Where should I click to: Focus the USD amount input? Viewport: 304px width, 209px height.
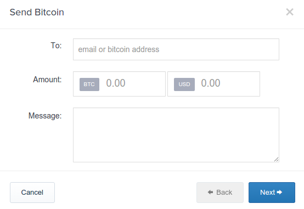[213, 84]
